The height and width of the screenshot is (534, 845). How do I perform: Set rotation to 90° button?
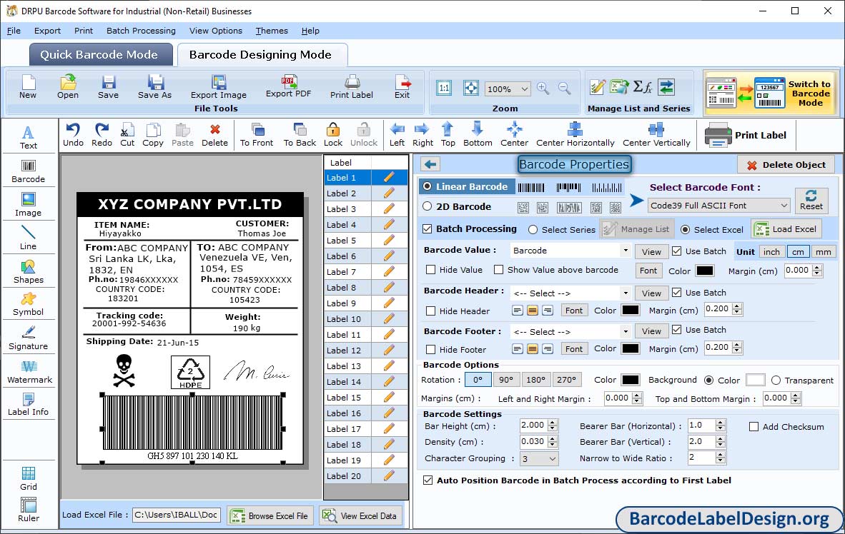506,380
